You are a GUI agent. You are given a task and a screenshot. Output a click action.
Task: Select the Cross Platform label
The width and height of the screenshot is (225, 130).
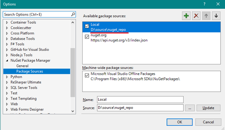tap(22, 33)
